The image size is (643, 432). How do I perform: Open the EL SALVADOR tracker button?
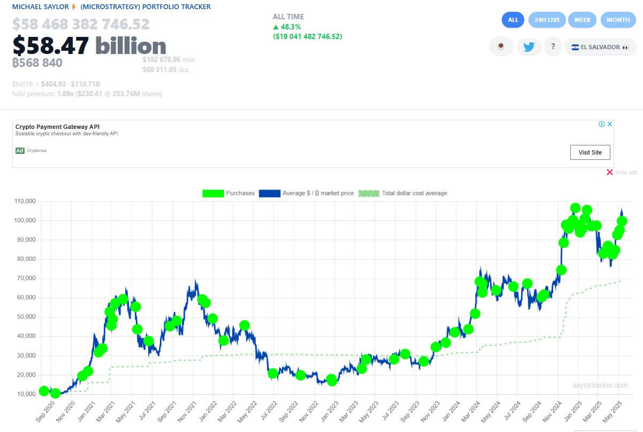click(600, 47)
